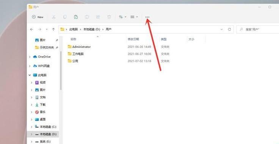Click the 工作电脑 folder icon
The height and width of the screenshot is (144, 279).
pos(69,54)
